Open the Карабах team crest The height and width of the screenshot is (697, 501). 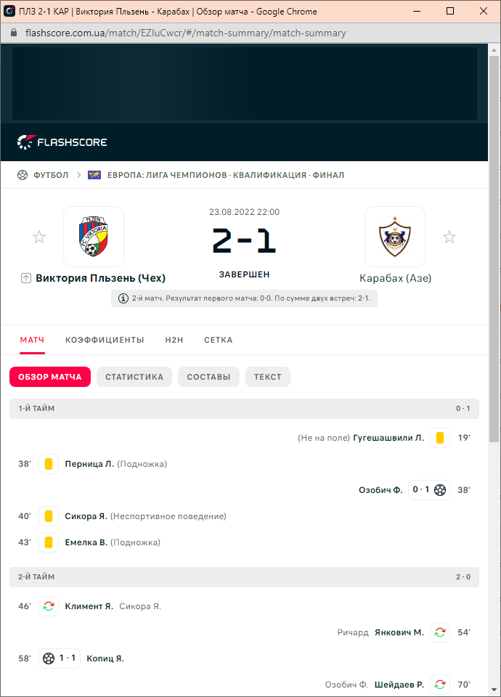[395, 237]
